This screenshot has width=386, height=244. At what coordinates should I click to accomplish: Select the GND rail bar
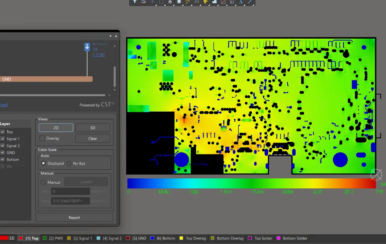(x=46, y=79)
